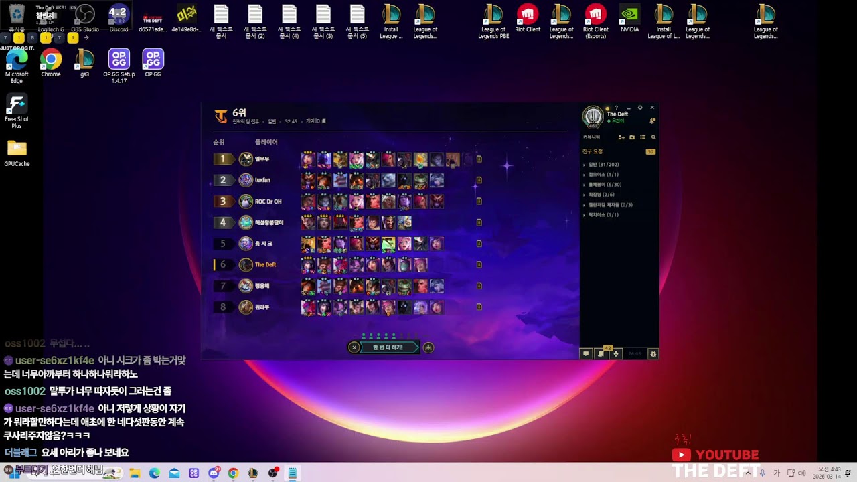
Task: Select the FreecShot Plus desktop icon
Action: point(17,111)
